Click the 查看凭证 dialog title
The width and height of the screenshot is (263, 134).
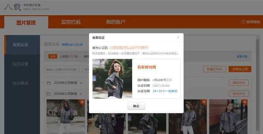pos(98,38)
